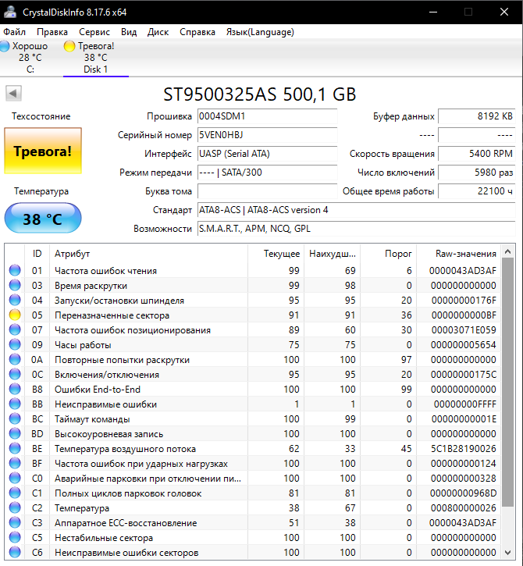The width and height of the screenshot is (523, 566).
Task: Click the status icon for Включения/отключения
Action: click(15, 374)
